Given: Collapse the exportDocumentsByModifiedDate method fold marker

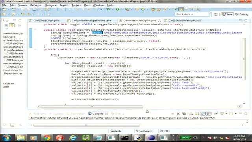Looking at the screenshot, I should coord(35,30).
